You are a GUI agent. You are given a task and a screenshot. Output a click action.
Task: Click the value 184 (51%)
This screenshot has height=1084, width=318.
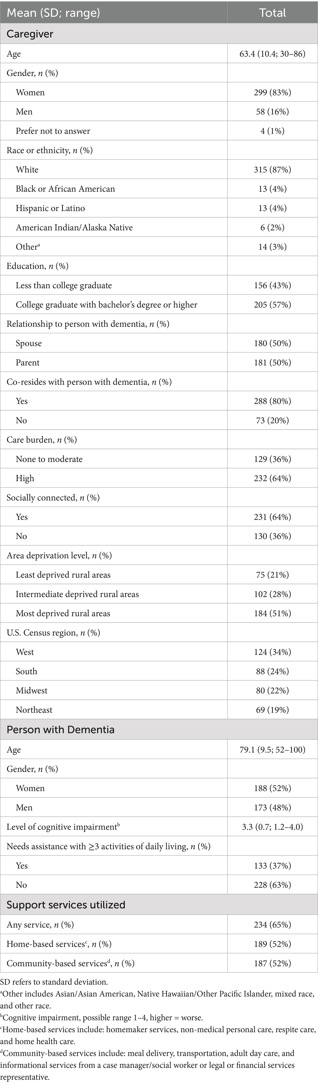click(272, 613)
